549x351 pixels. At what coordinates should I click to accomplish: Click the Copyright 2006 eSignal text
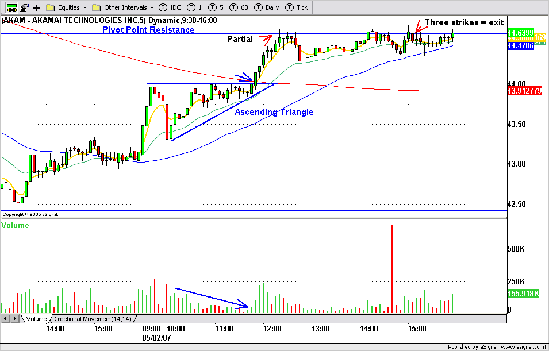30,214
